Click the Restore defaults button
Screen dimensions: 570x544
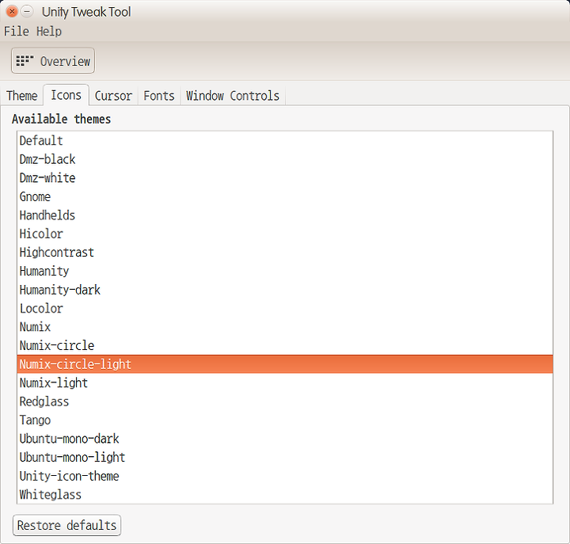pyautogui.click(x=66, y=525)
